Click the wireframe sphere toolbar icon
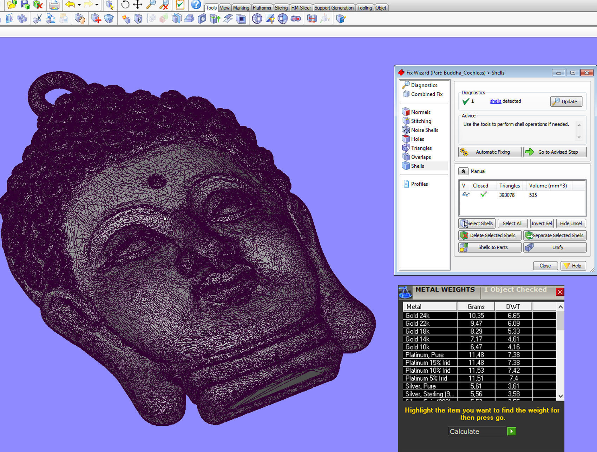The height and width of the screenshot is (452, 597). click(257, 19)
